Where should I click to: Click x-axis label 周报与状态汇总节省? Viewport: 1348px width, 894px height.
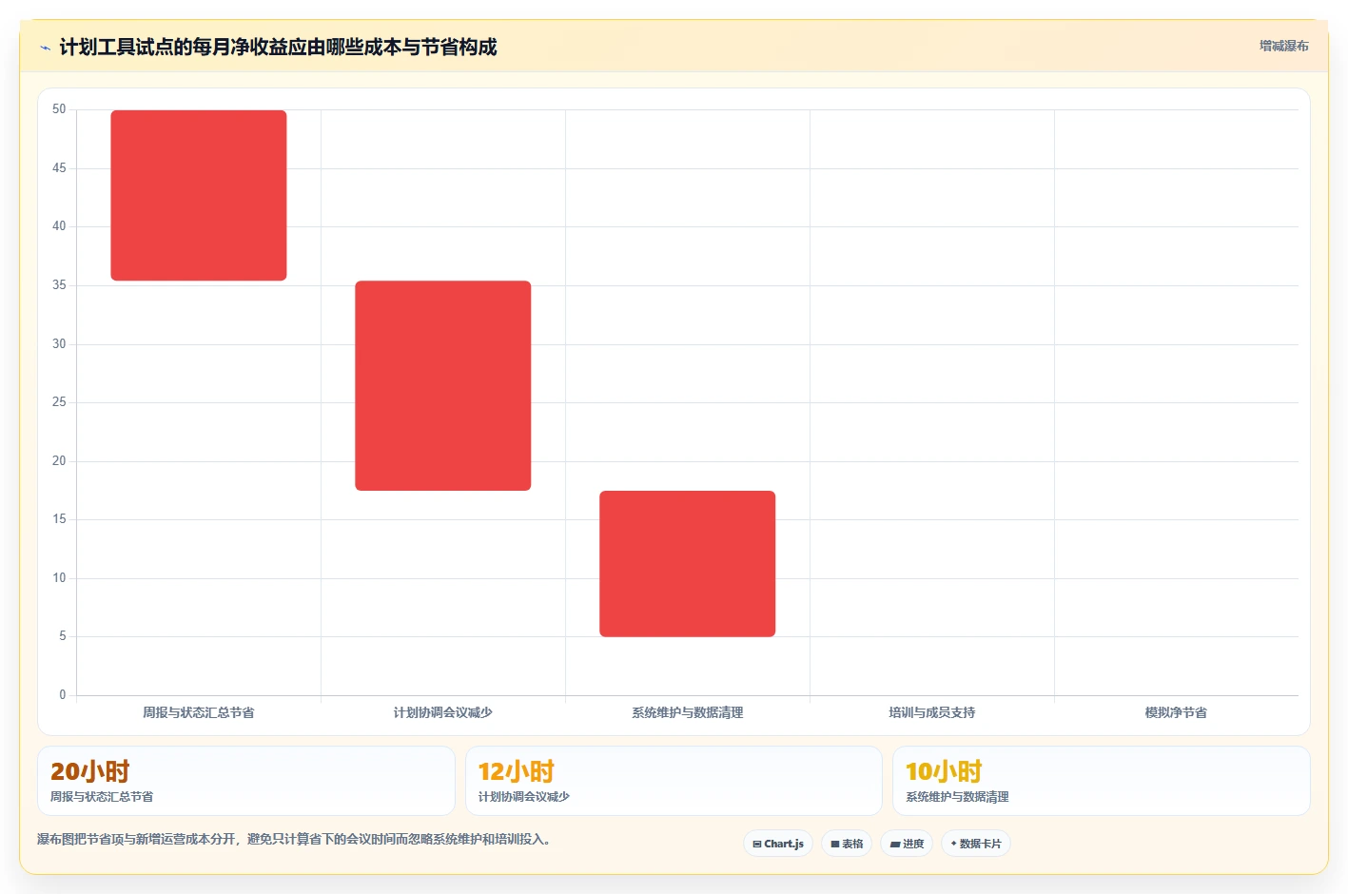pos(199,712)
